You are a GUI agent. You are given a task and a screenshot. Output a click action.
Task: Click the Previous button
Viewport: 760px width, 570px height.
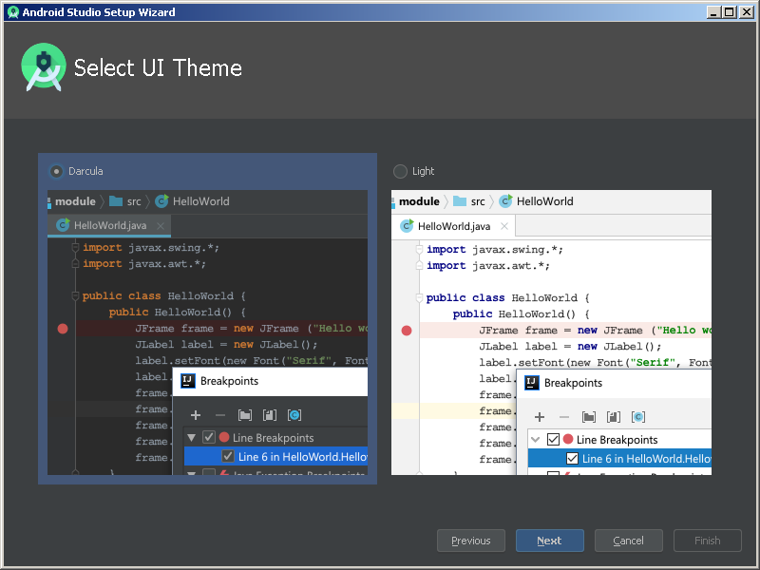coord(470,541)
